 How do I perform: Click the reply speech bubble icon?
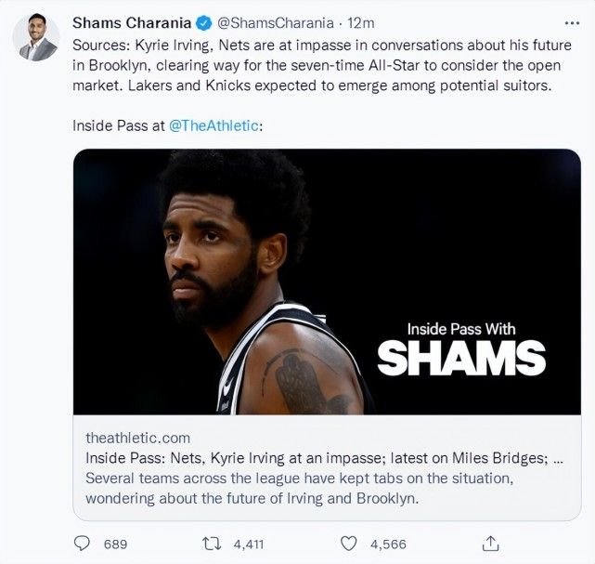81,544
